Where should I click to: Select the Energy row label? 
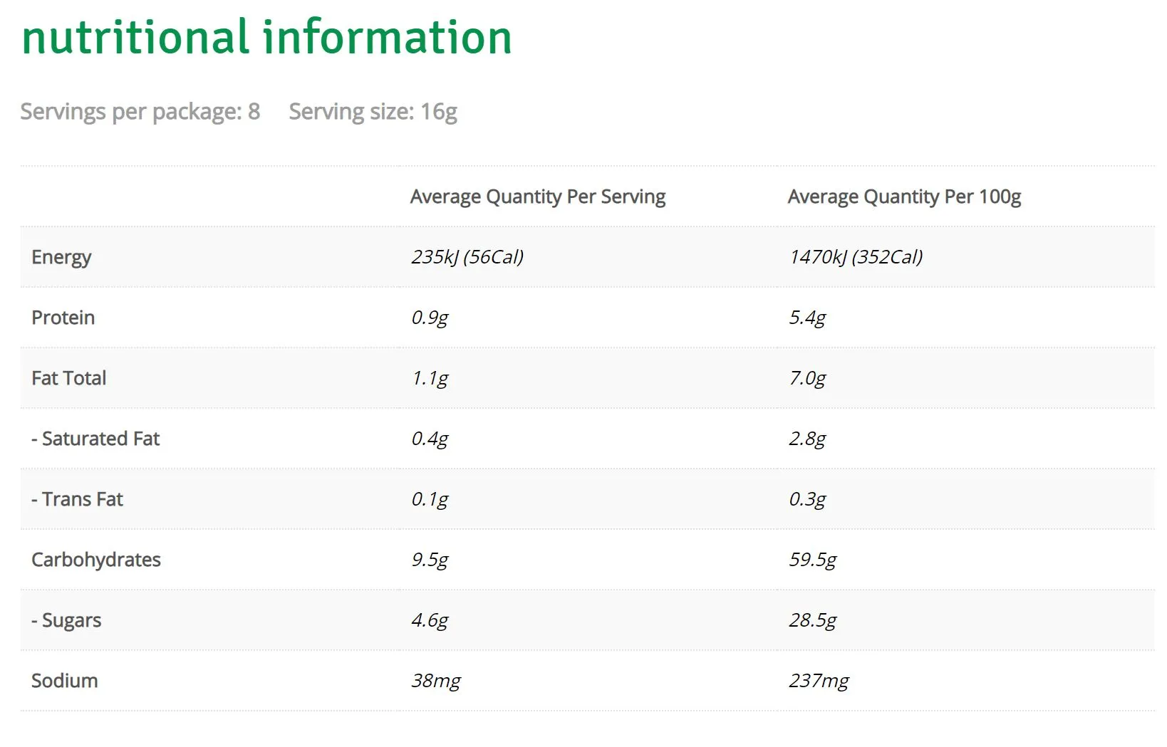pyautogui.click(x=61, y=257)
